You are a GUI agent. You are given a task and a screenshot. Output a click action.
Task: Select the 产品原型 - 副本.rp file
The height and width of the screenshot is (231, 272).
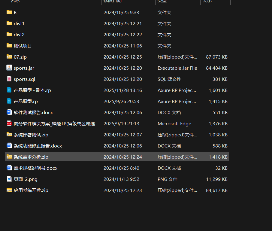click(32, 90)
